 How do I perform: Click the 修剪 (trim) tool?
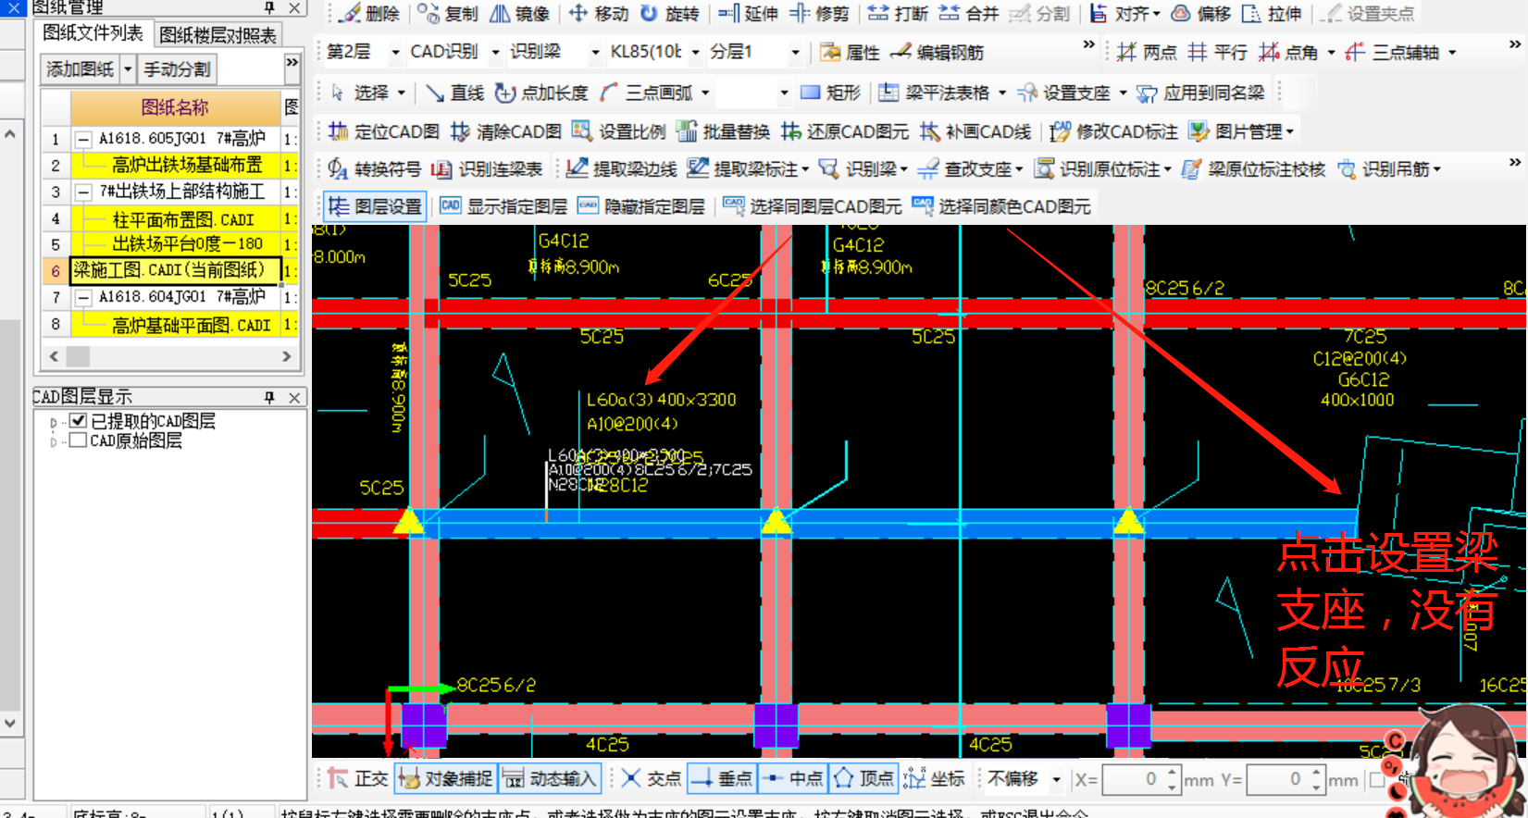819,14
